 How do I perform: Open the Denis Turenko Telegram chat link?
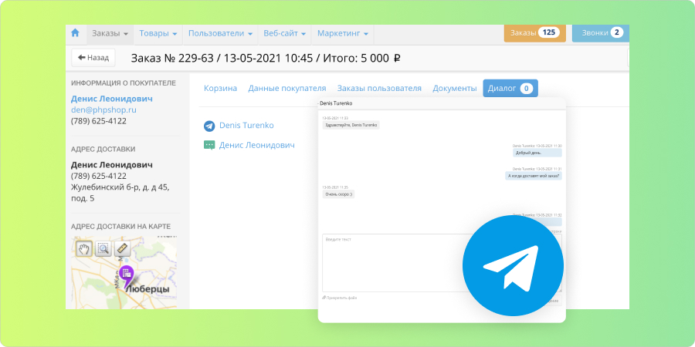246,125
